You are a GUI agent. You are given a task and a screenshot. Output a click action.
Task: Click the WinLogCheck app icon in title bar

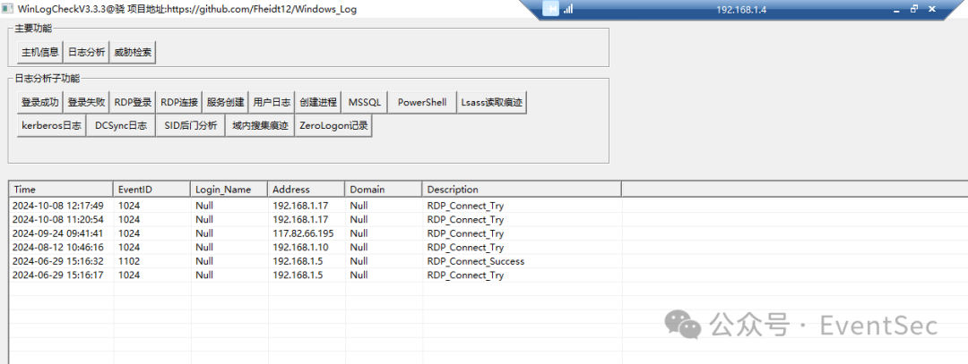(7, 8)
